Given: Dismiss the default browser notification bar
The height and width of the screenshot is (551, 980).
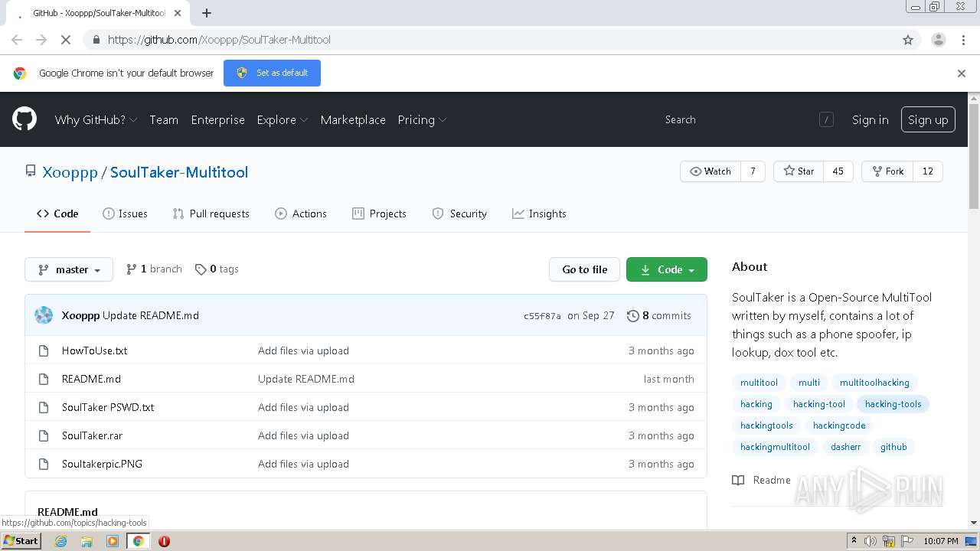Looking at the screenshot, I should click(x=962, y=73).
